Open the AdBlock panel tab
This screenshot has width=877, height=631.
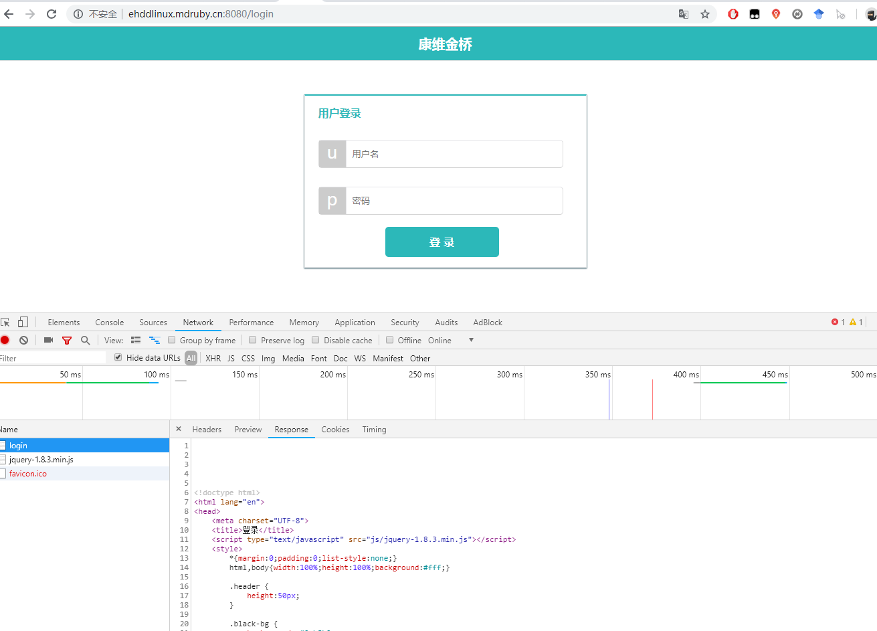[488, 322]
